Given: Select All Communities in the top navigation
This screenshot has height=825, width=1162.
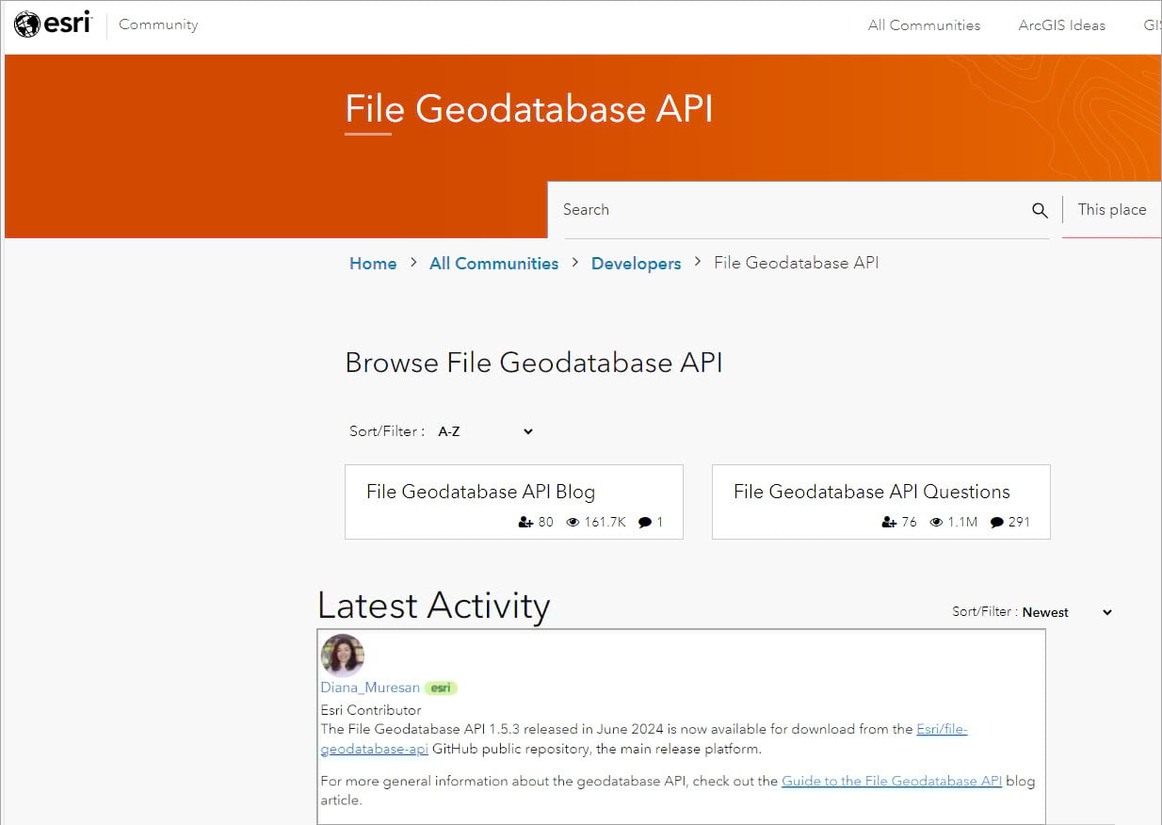Looking at the screenshot, I should click(924, 25).
